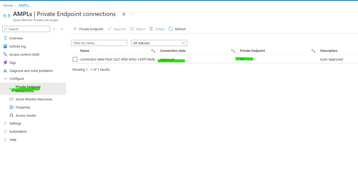Select the connection row checkbox
Viewport: 358px width, 185px height.
[75, 59]
